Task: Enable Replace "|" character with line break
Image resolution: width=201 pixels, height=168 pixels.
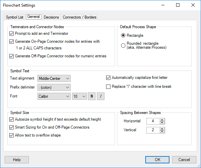Action: (108, 87)
